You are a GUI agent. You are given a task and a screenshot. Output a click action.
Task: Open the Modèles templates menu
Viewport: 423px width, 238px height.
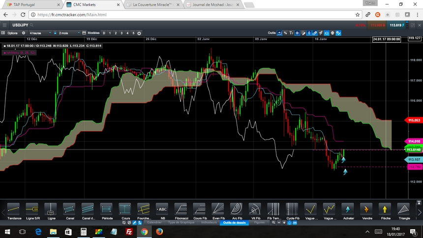tap(93, 33)
